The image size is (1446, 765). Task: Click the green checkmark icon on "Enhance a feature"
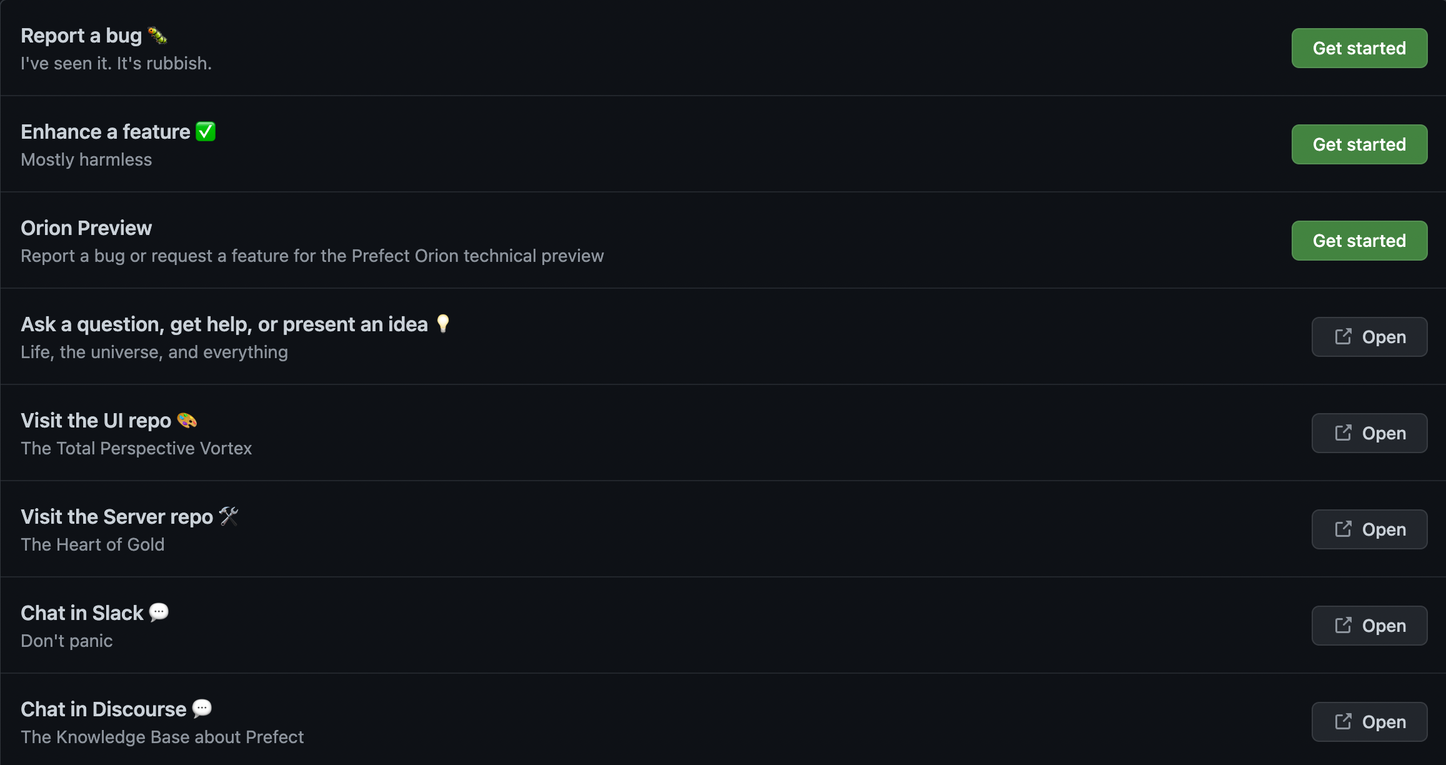click(205, 131)
